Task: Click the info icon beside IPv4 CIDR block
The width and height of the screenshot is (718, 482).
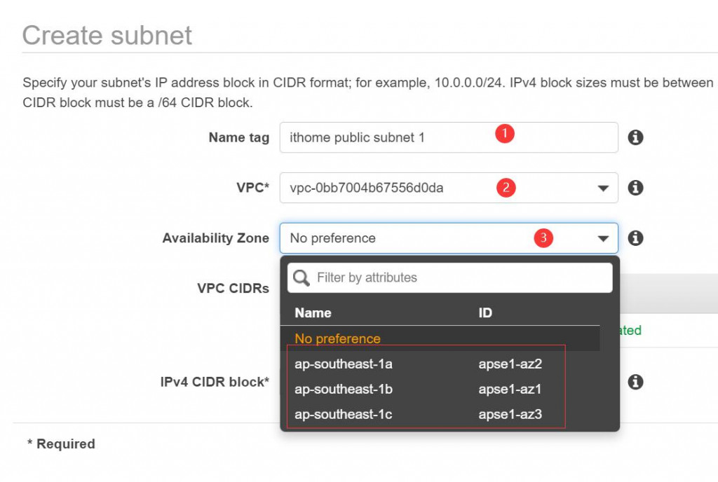Action: tap(635, 382)
